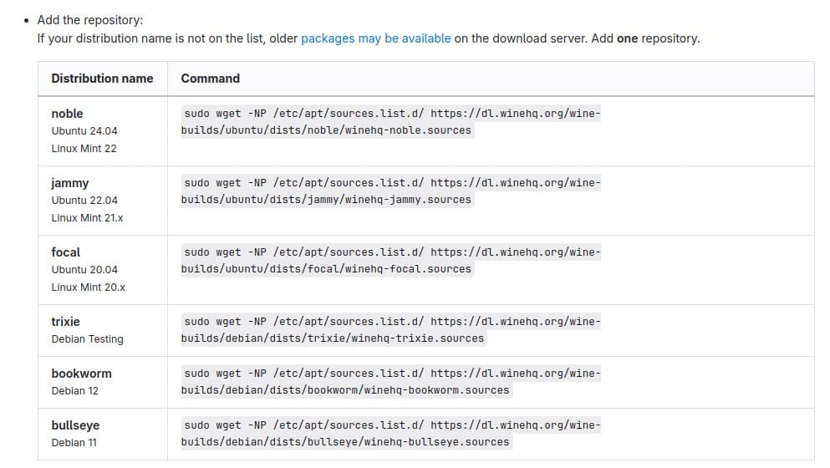Click the focal repository wget command
Screen dimensions: 830x468
(x=390, y=261)
